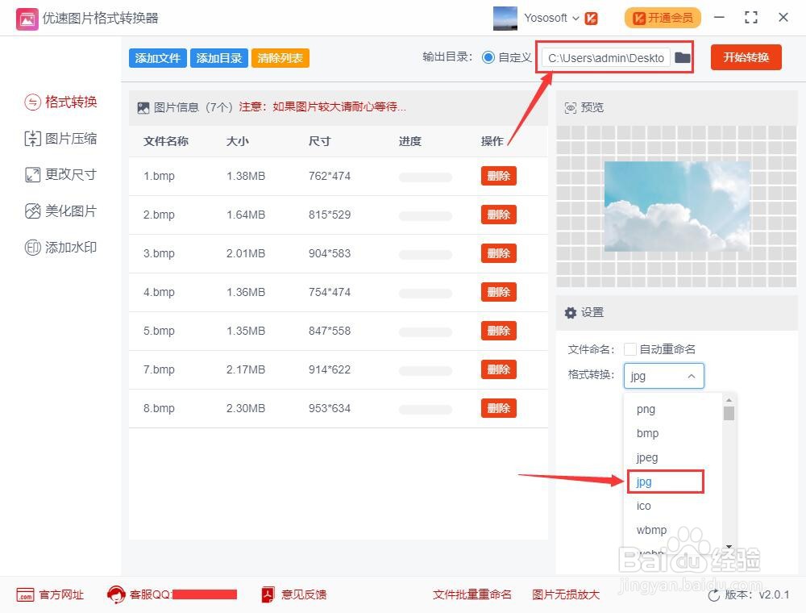Screen dimensions: 806x613
Task: Select the file name 7.bmp
Action: (159, 369)
